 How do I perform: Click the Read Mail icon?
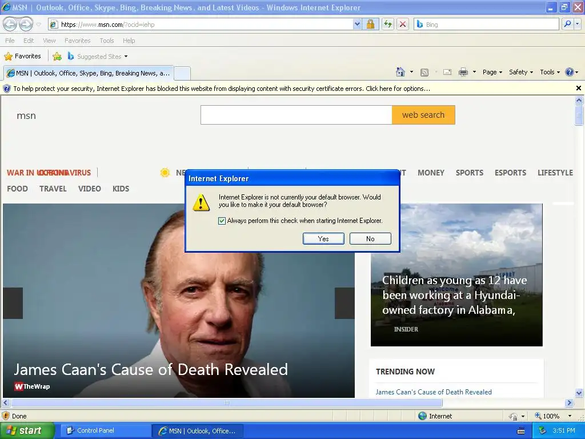click(x=447, y=72)
